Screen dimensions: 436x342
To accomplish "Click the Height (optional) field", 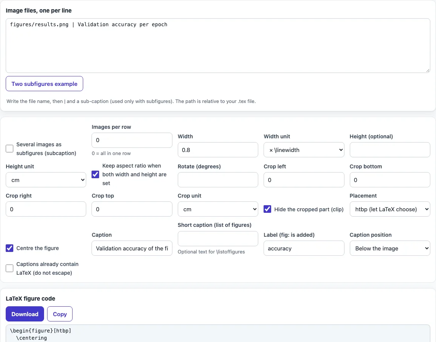I will 390,150.
